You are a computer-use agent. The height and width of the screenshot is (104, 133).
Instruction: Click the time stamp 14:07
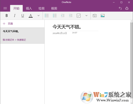coord(74,33)
